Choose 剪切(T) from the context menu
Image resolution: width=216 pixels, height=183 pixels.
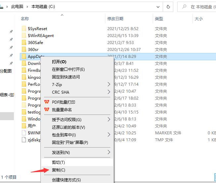(58, 162)
